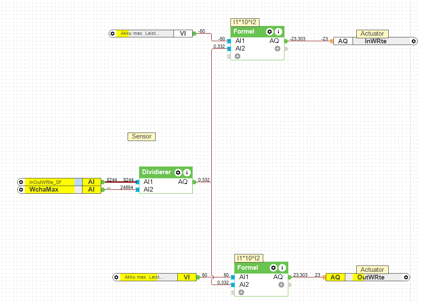Click info icon on bottom Formel block
Image resolution: width=421 pixels, height=302 pixels.
pos(282,268)
